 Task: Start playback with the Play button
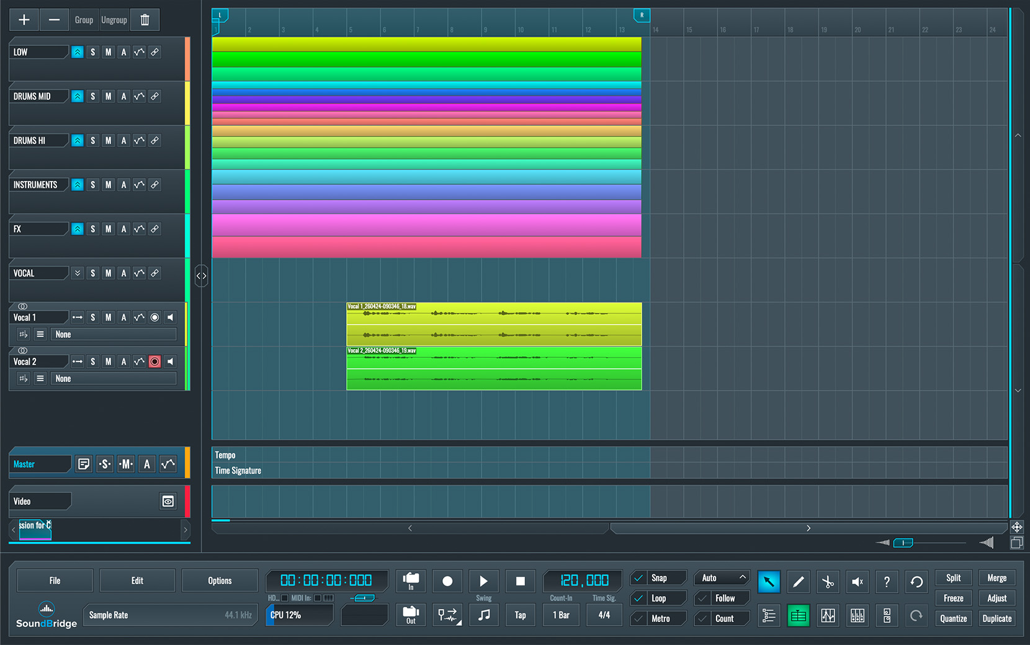click(484, 581)
